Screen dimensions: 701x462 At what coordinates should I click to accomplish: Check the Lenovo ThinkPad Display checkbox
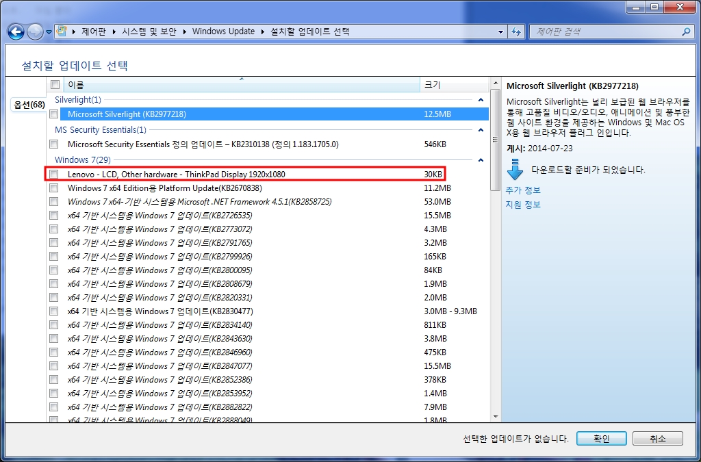(x=54, y=175)
